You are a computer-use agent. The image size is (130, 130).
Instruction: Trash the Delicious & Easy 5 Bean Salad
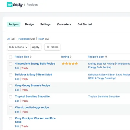pos(25,79)
